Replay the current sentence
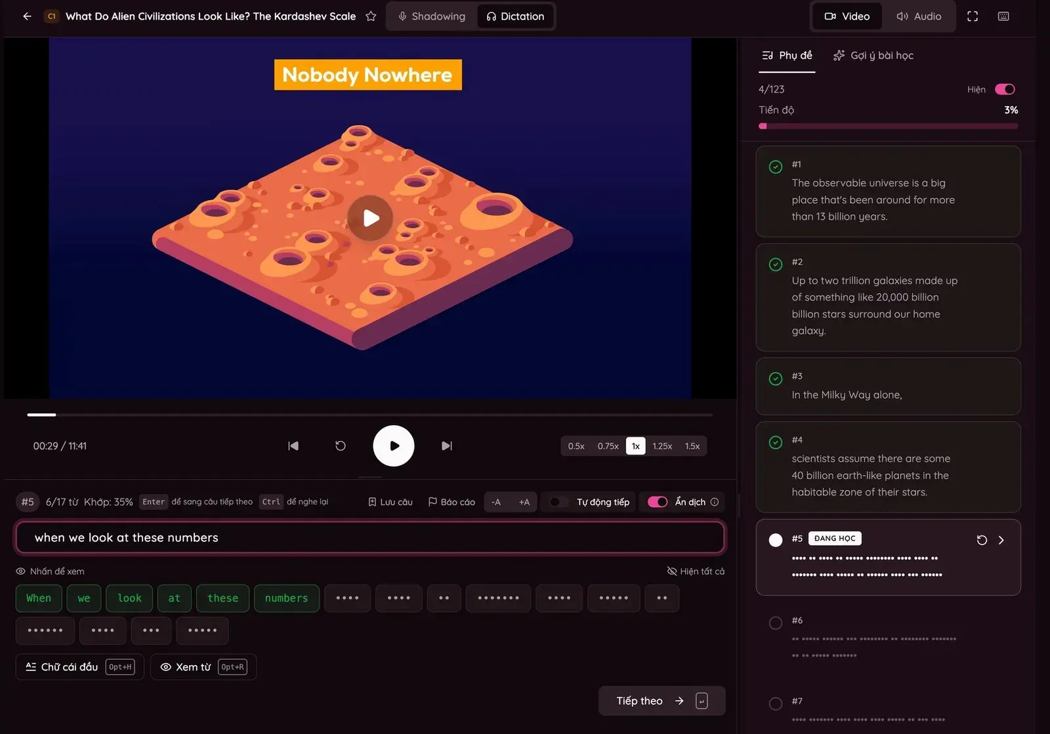Image resolution: width=1050 pixels, height=734 pixels. click(x=341, y=446)
